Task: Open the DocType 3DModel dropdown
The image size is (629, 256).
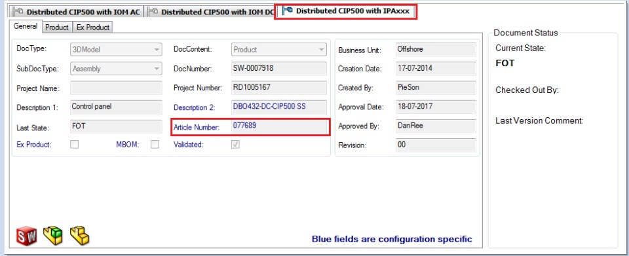Action: [x=116, y=50]
